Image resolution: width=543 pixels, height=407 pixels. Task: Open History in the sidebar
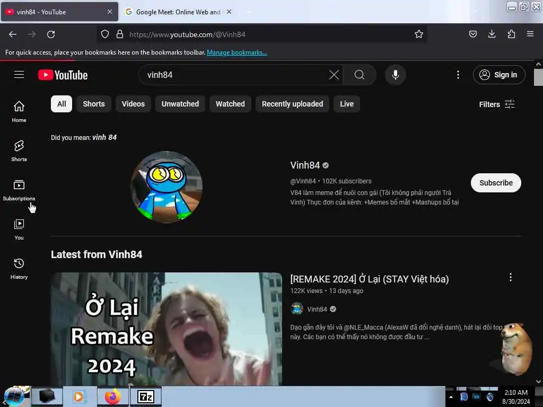(x=19, y=269)
